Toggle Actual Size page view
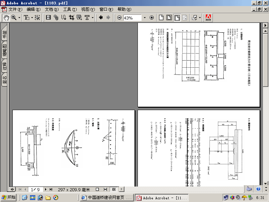Image resolution: width=269 pixels, height=202 pixels. (x=161, y=18)
